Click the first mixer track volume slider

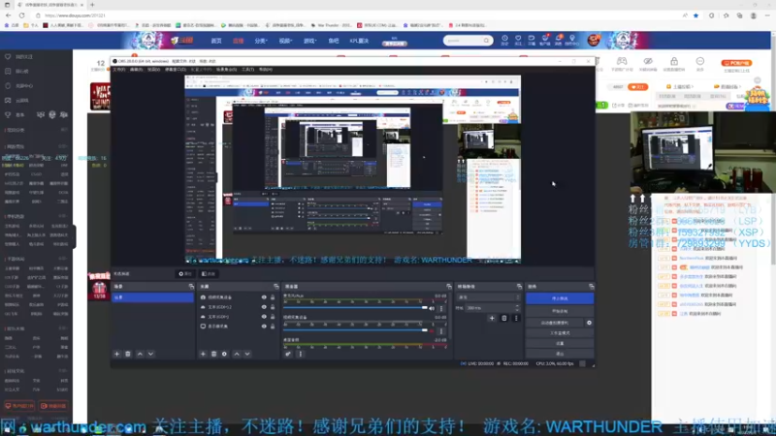tap(355, 308)
